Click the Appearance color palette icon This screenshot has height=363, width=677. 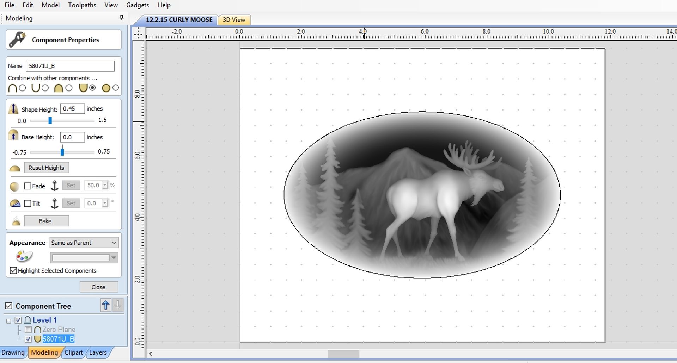point(24,256)
